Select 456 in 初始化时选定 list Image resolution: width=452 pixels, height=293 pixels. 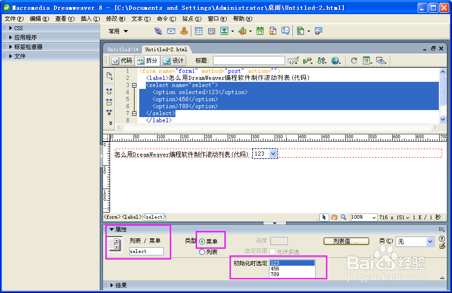coord(292,269)
